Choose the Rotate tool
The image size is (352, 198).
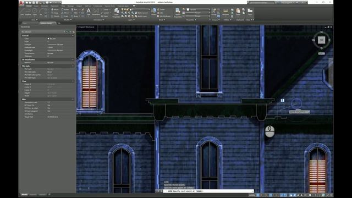click(x=65, y=10)
